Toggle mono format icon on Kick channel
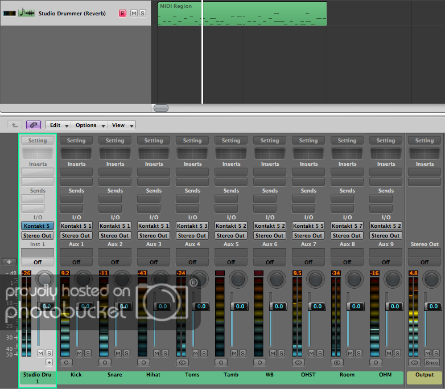The image size is (445, 389). point(66,363)
